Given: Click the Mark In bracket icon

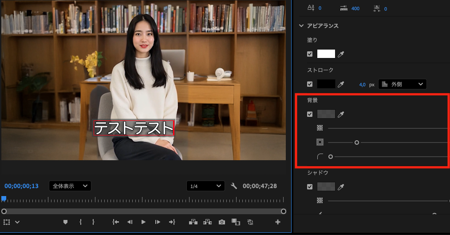Looking at the screenshot, I should click(80, 222).
